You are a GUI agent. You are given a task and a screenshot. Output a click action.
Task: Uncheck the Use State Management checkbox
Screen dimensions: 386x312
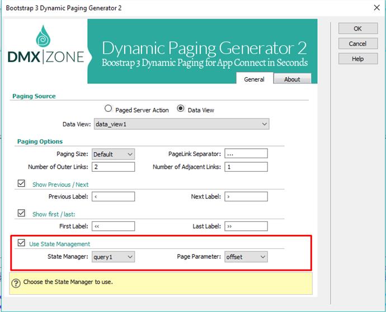[x=21, y=243]
